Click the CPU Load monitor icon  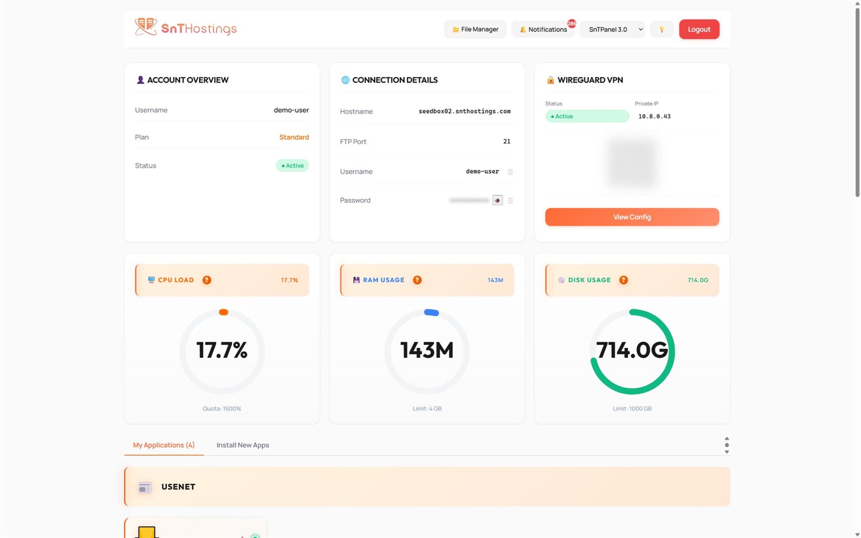(x=151, y=280)
